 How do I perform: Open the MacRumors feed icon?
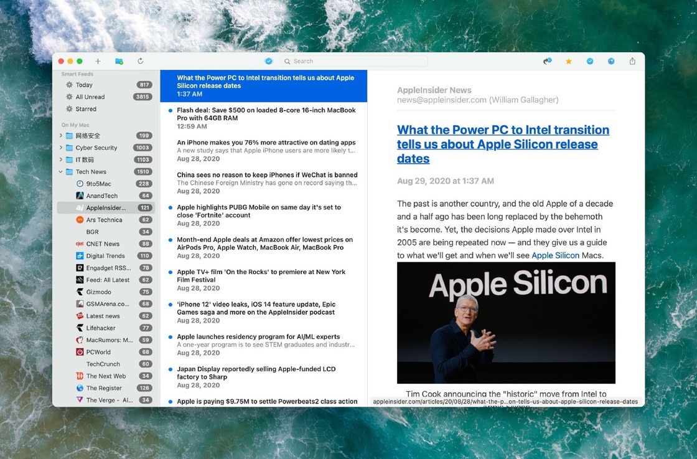tap(80, 340)
